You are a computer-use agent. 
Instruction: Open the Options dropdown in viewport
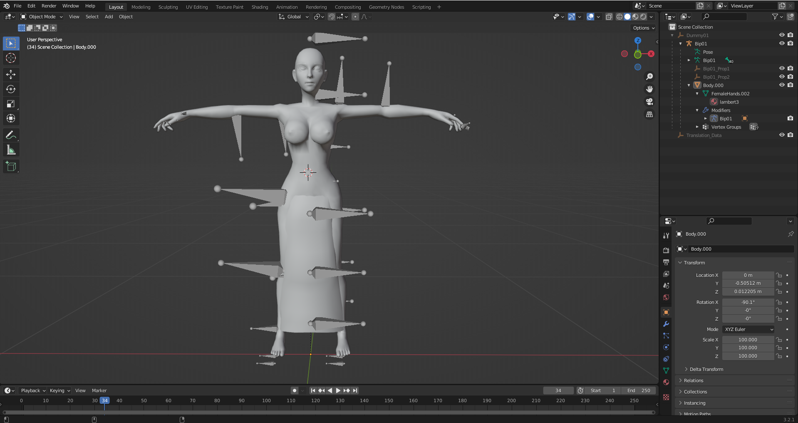[644, 28]
